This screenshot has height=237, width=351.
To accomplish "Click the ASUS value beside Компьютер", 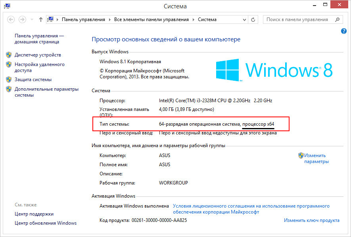I will [165, 155].
